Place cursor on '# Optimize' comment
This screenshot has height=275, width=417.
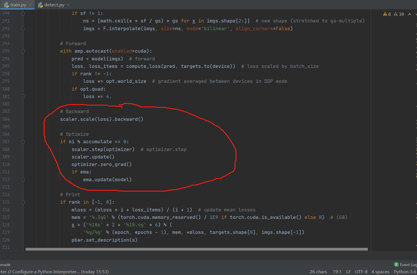(x=74, y=134)
